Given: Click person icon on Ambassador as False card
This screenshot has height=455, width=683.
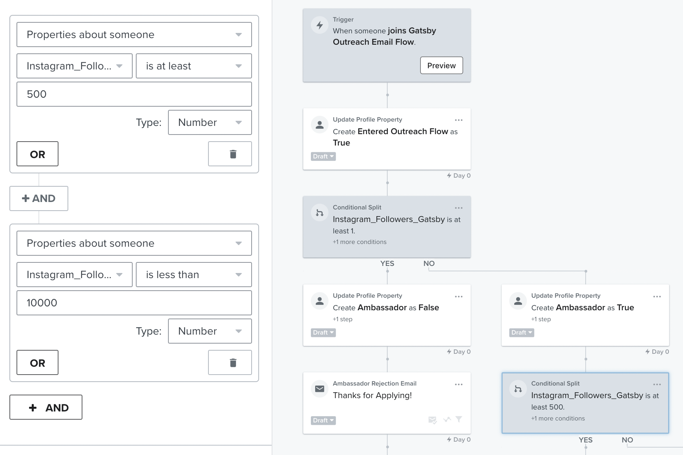Looking at the screenshot, I should (x=320, y=301).
